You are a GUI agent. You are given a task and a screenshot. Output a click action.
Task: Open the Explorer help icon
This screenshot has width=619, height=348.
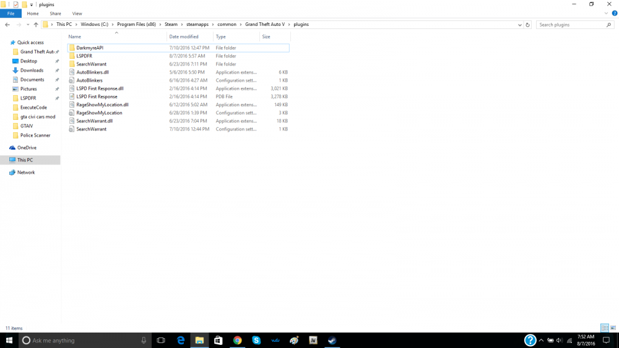click(x=615, y=14)
